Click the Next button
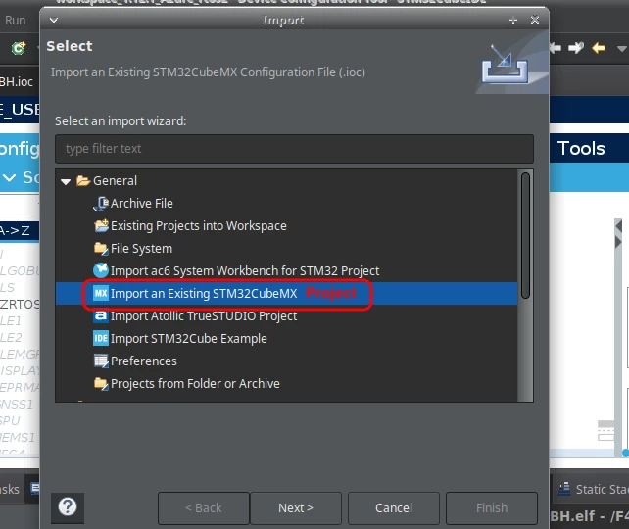Image resolution: width=629 pixels, height=529 pixels. 296,508
